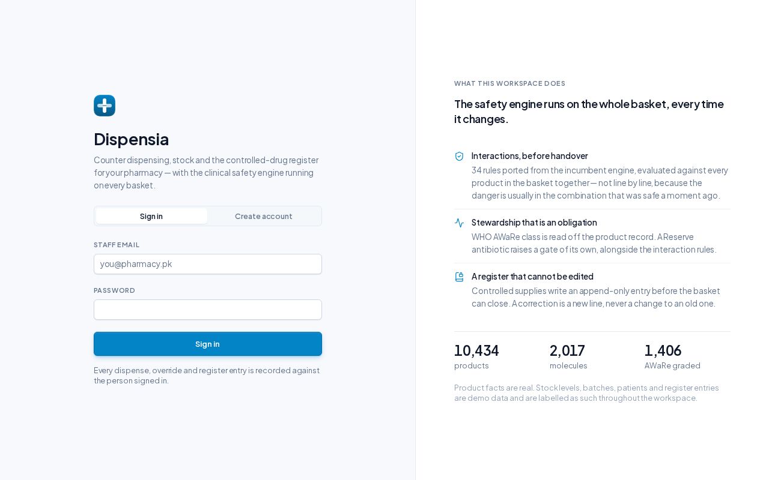Screen dimensions: 769x480
Task: Click the Stewardship that is an obligation heading
Action: 534,223
